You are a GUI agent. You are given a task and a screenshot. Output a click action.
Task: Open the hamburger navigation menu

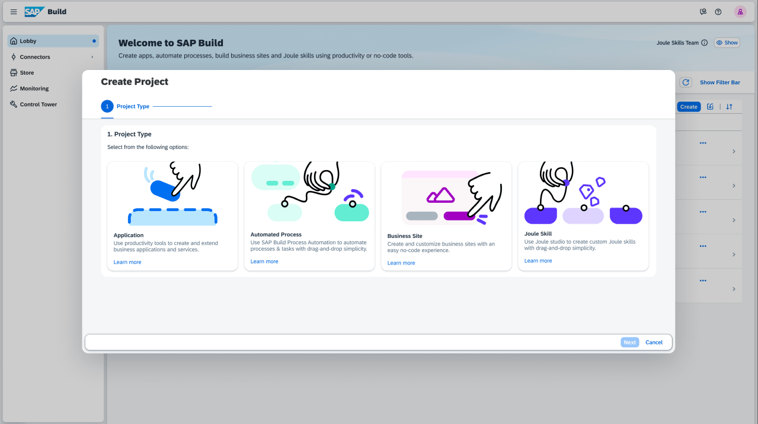(x=14, y=12)
